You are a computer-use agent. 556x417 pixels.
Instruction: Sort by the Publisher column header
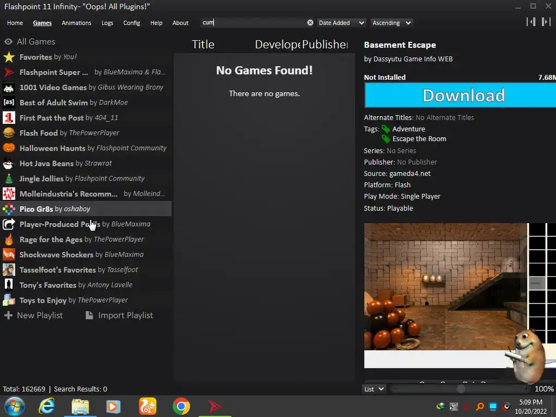[x=325, y=45]
